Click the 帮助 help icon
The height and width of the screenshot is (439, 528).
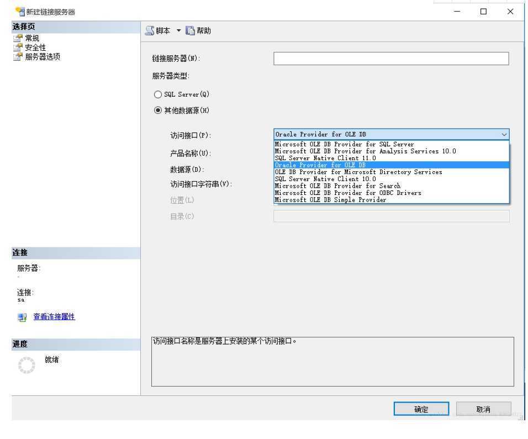190,30
